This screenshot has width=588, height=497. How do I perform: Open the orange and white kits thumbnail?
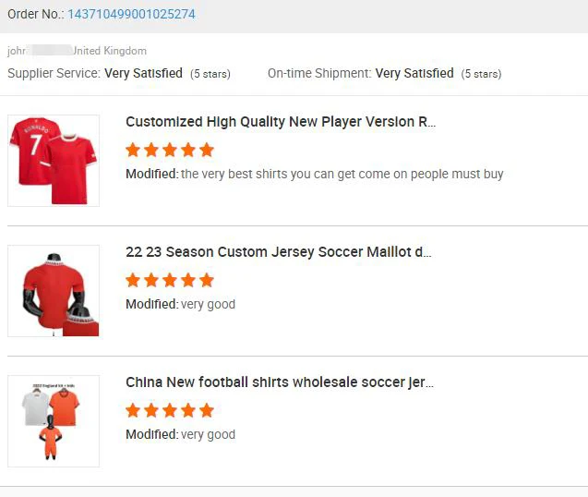(x=54, y=421)
